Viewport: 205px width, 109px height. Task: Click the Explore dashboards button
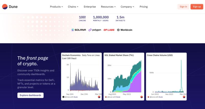click(30, 95)
